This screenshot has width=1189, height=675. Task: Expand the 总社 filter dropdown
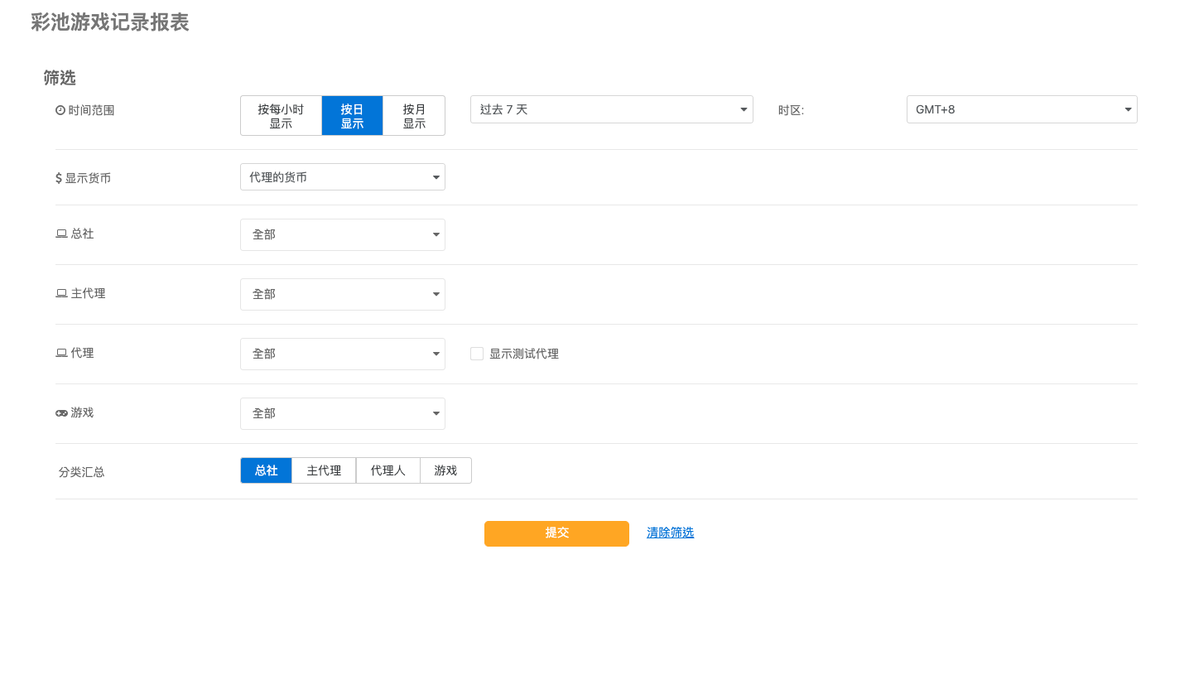pos(342,234)
